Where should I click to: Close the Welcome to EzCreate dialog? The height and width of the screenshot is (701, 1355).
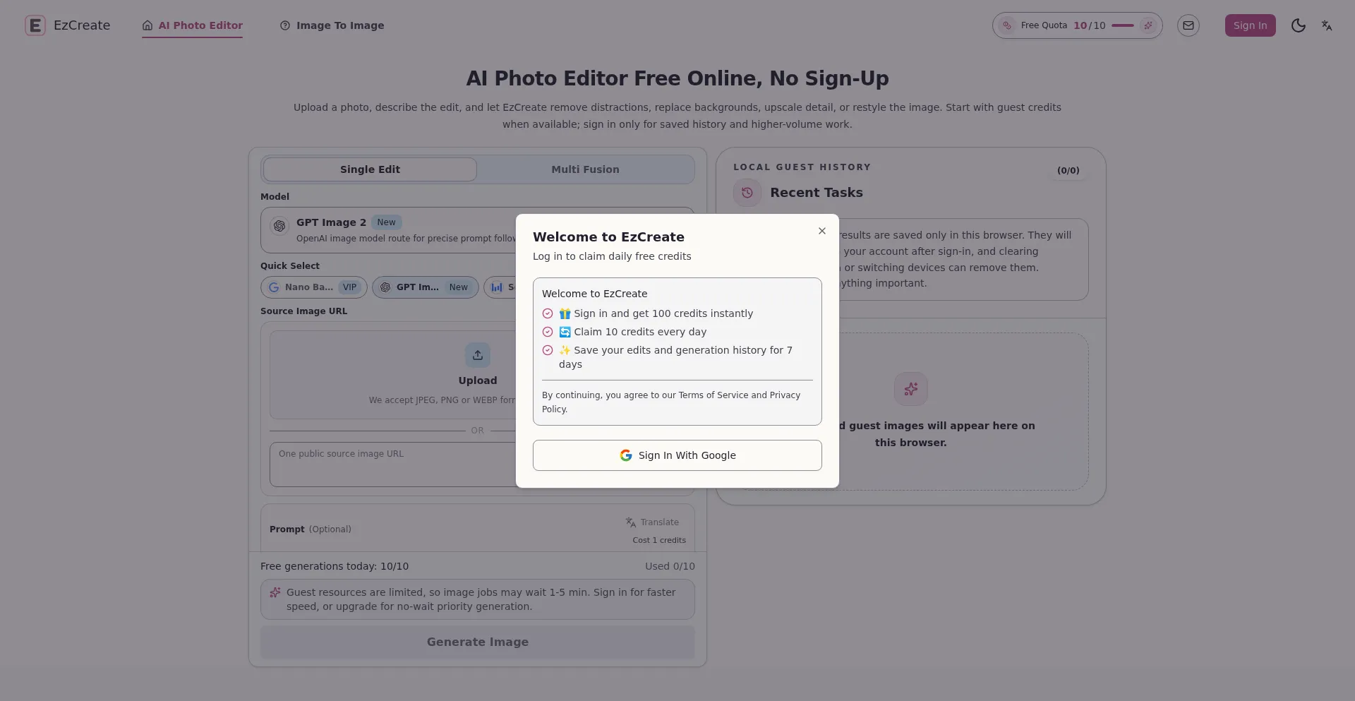[x=822, y=231]
